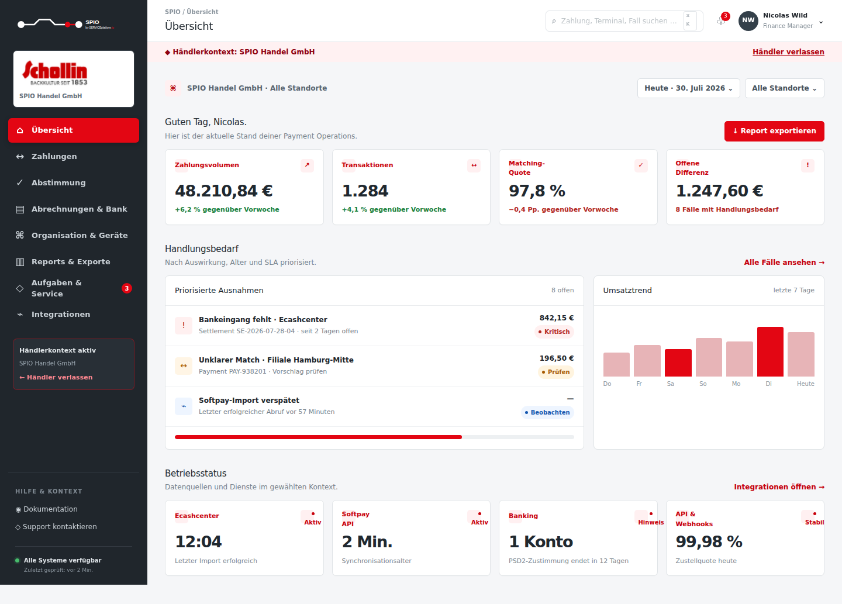The height and width of the screenshot is (604, 842).
Task: Expand the Alle Standorte dropdown
Action: (784, 88)
